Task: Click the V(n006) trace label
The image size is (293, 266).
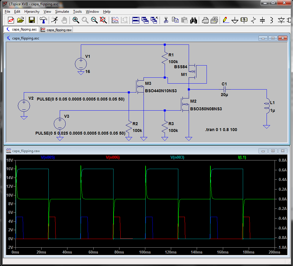Action: tap(112, 157)
